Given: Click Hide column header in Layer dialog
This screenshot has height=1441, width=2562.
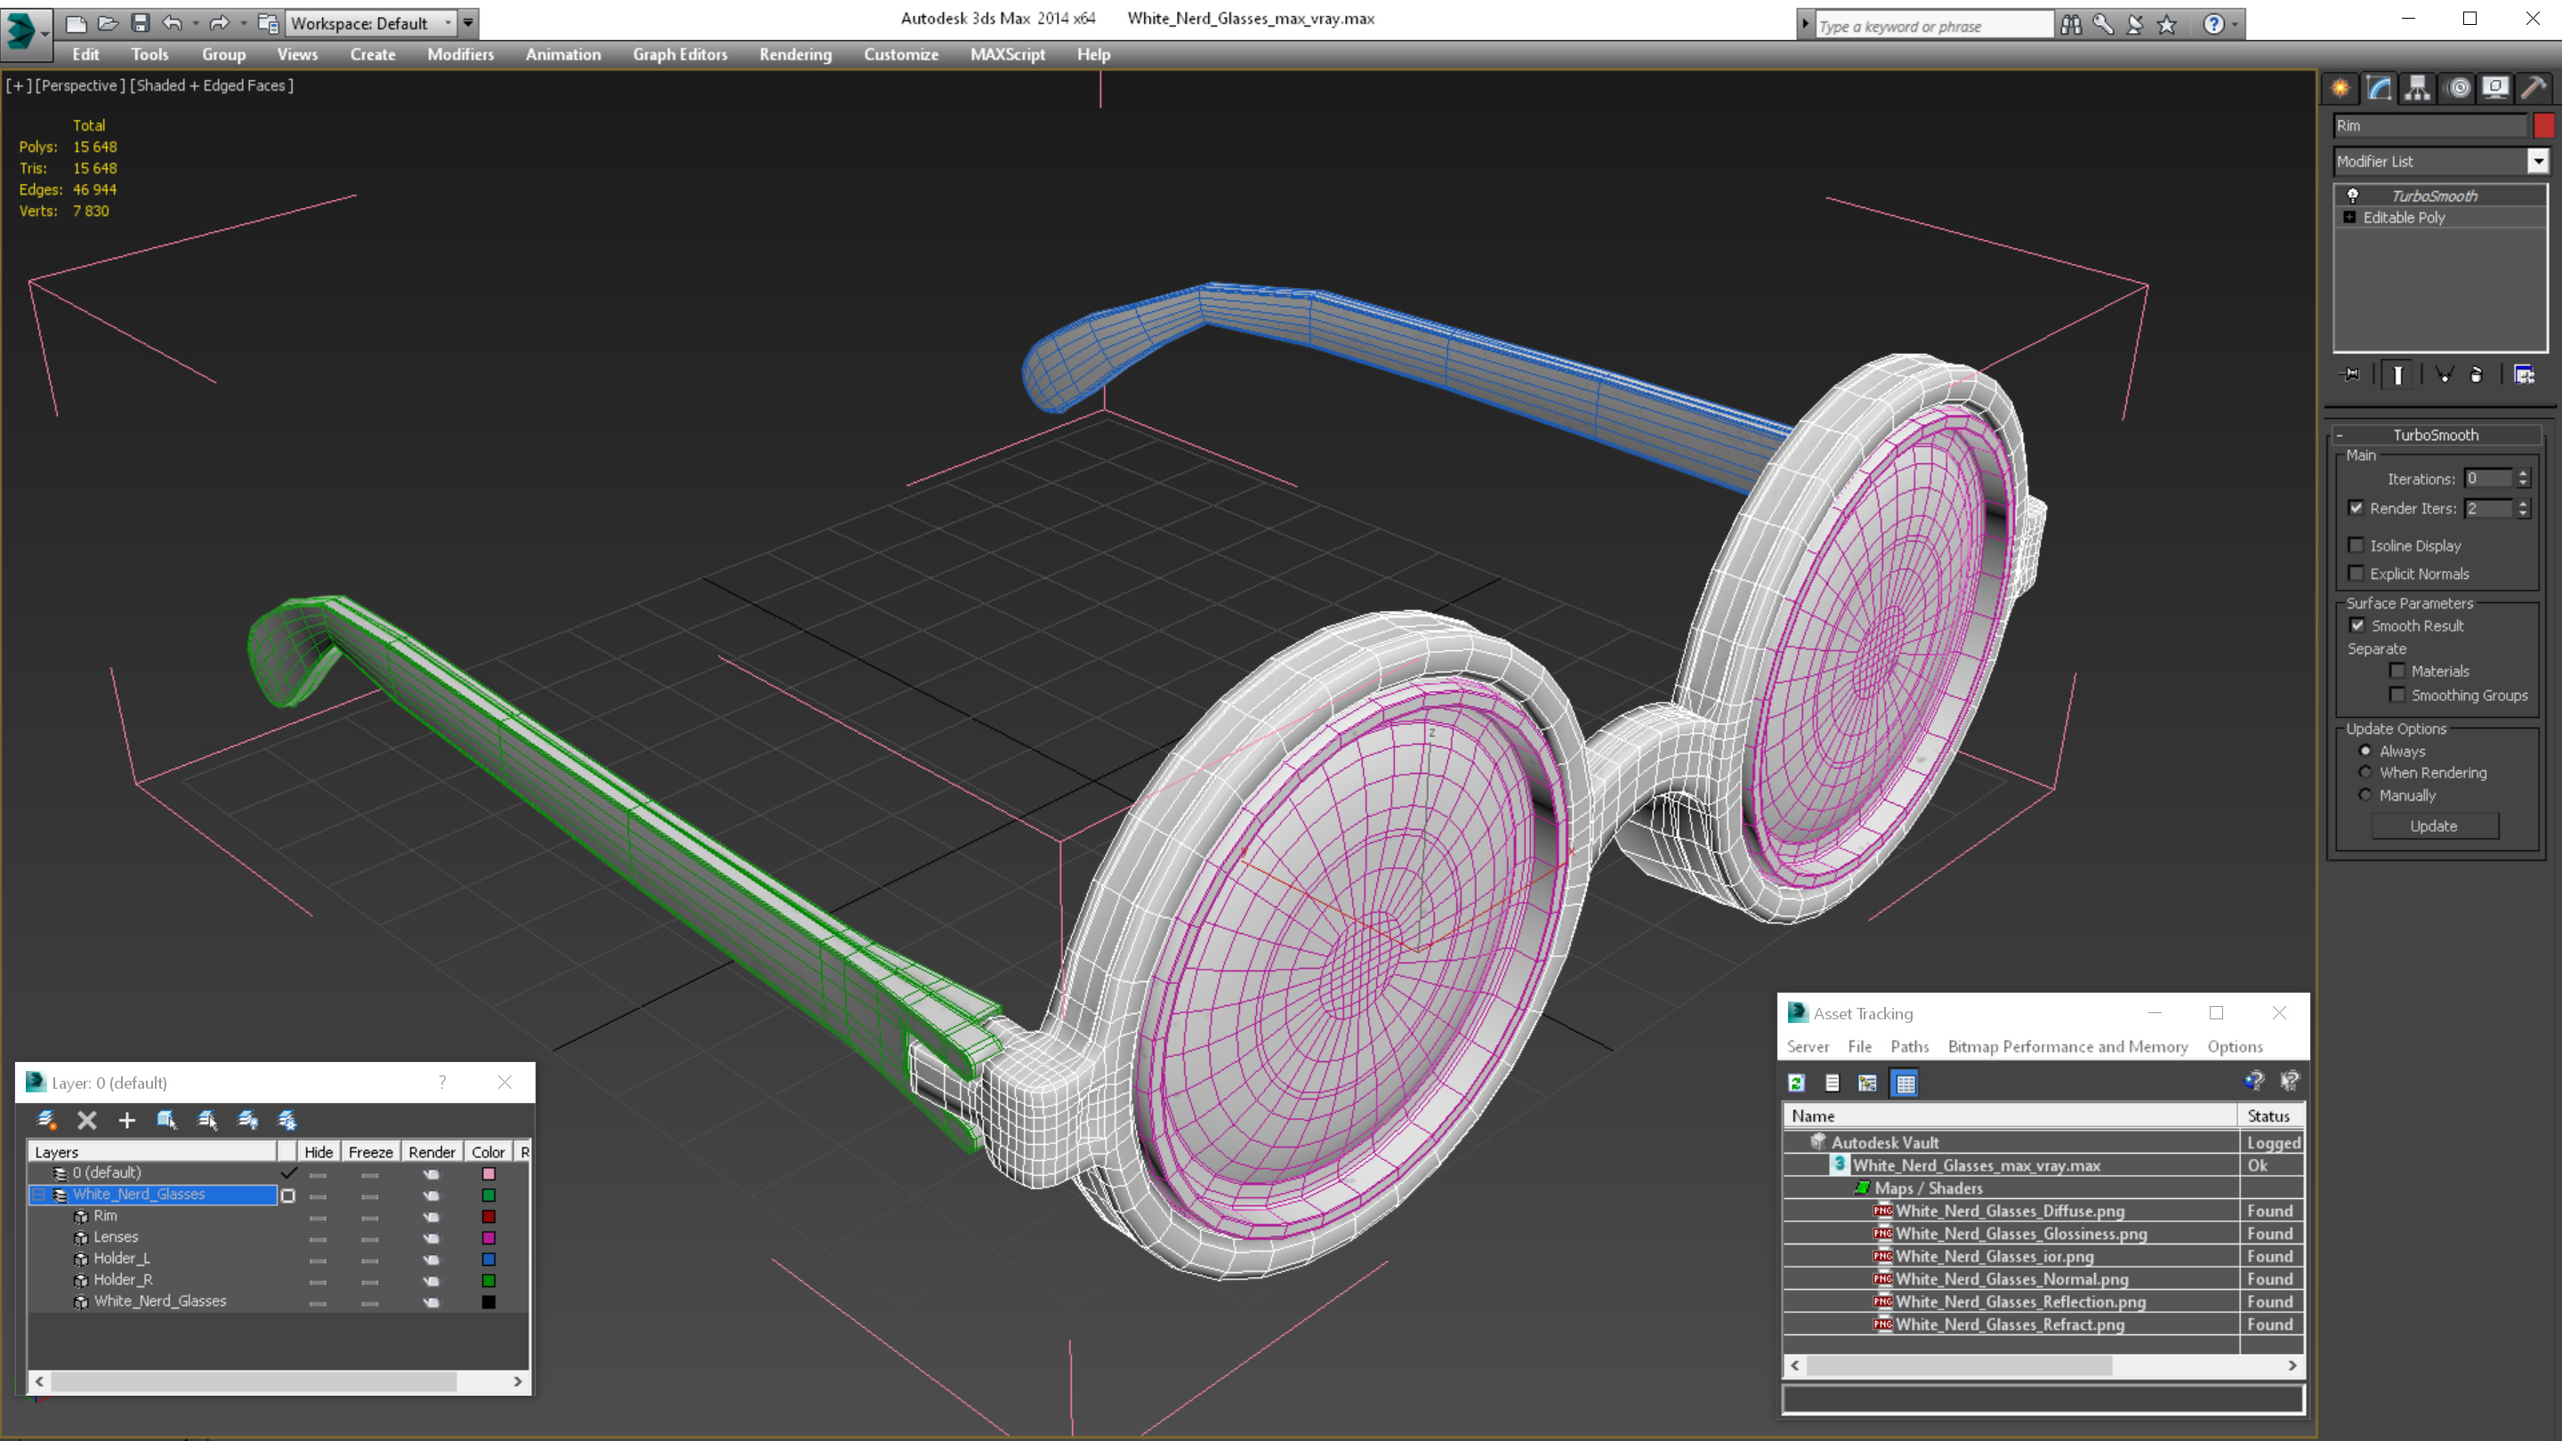Looking at the screenshot, I should click(318, 1152).
